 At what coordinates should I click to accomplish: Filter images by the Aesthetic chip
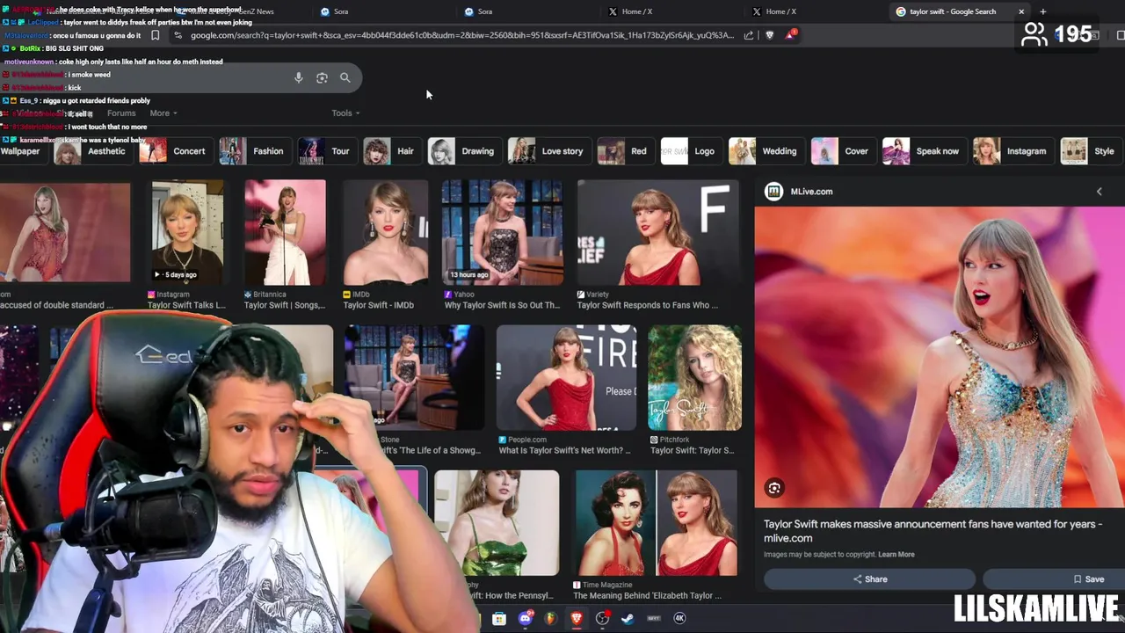click(91, 151)
